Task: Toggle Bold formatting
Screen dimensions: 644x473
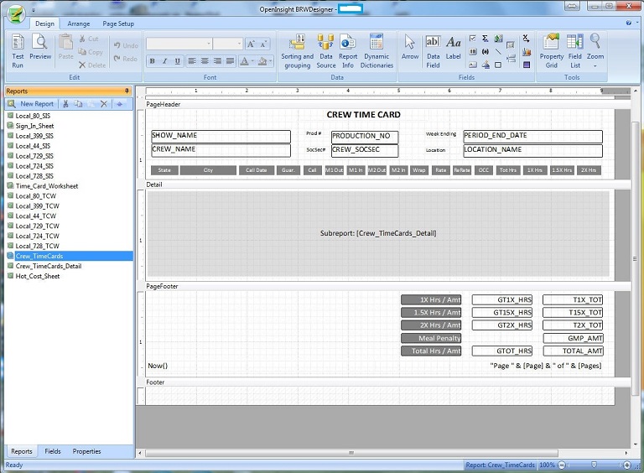Action: [153, 61]
